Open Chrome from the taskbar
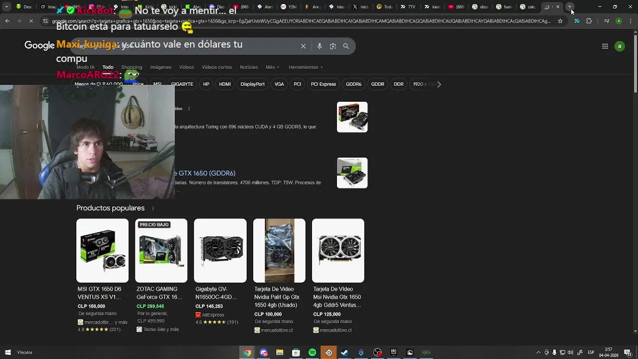638x359 pixels. [247, 353]
